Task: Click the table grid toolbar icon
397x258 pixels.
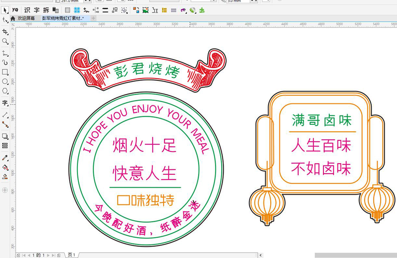Action: [x=67, y=10]
